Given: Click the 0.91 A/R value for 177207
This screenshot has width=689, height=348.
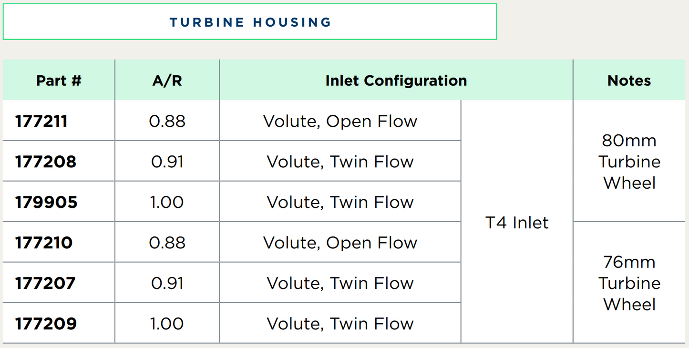Looking at the screenshot, I should coord(167,283).
